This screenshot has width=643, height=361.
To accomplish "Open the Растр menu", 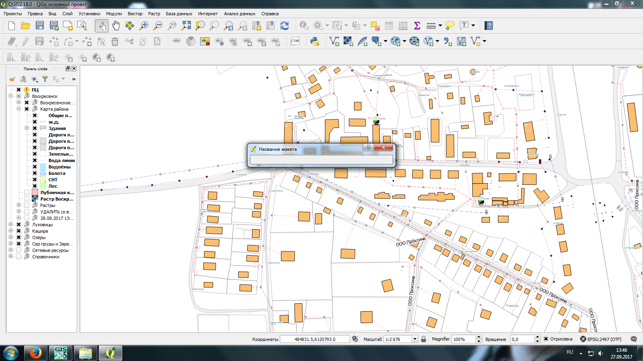I will coord(154,14).
